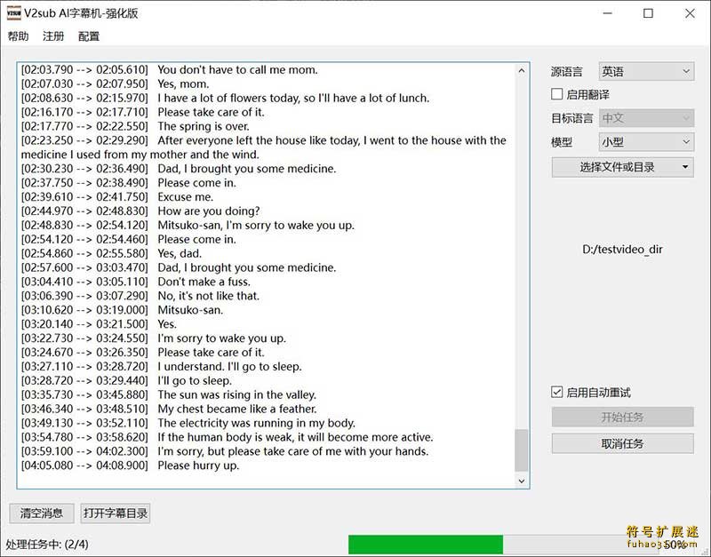Screen dimensions: 711x557
Task: Click the D:/testvideo_dir path label
Action: click(623, 250)
